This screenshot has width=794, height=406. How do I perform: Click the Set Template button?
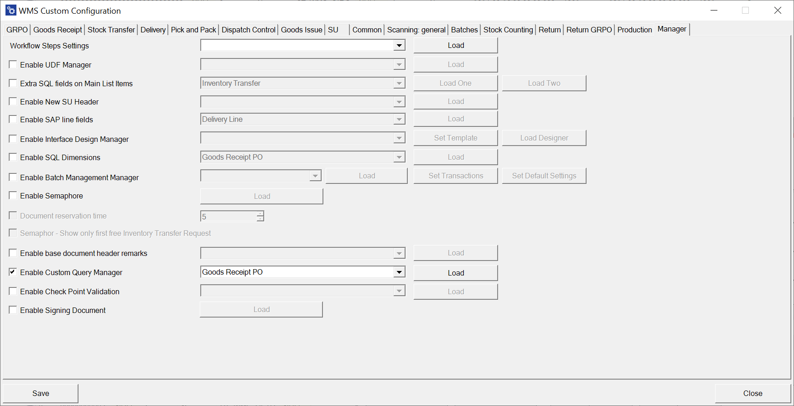click(x=456, y=138)
